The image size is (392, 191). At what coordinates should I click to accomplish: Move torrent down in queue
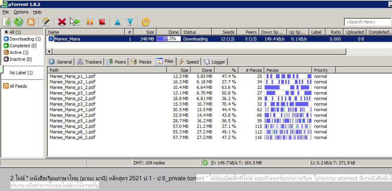[x=130, y=22]
